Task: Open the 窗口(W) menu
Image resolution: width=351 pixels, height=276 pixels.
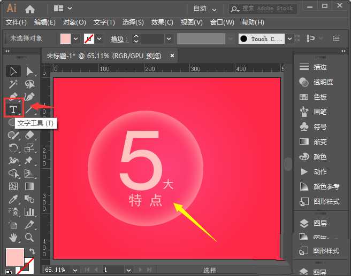Action: [x=222, y=22]
